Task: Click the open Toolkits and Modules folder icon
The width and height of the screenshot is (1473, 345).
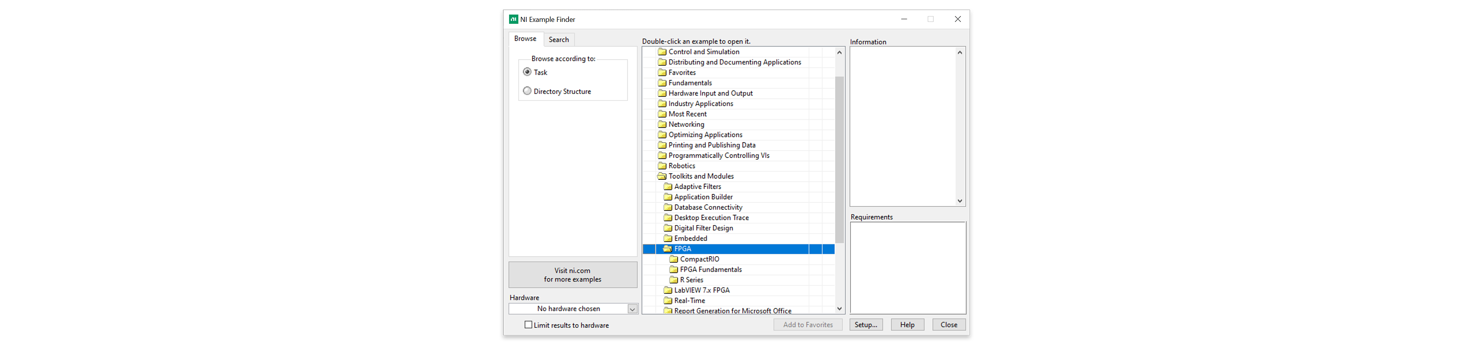Action: [x=662, y=176]
